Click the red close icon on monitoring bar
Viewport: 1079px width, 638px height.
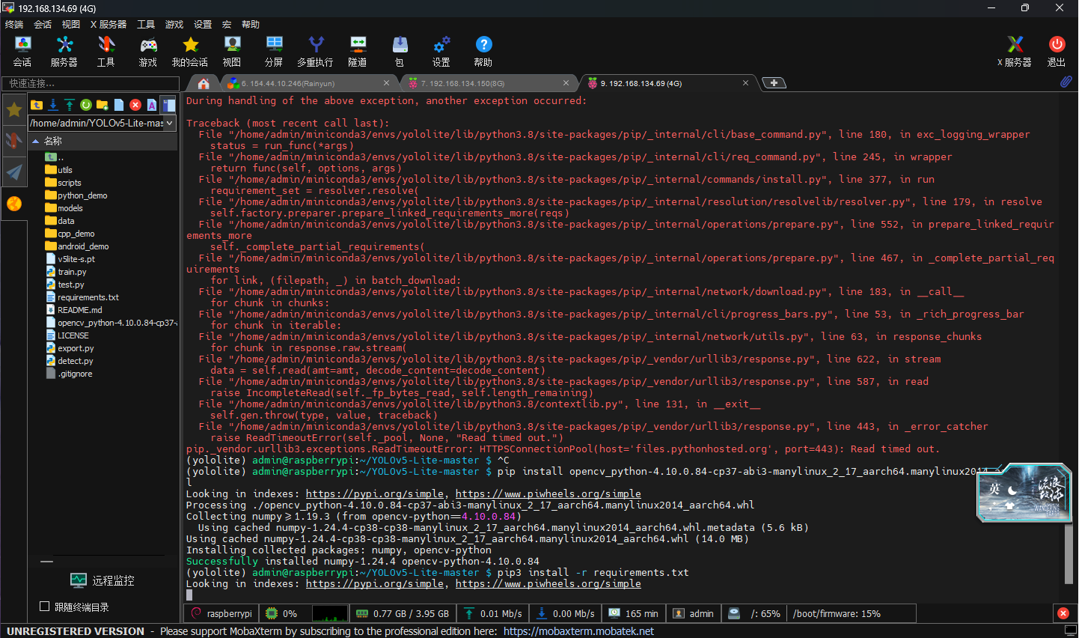(x=1063, y=613)
